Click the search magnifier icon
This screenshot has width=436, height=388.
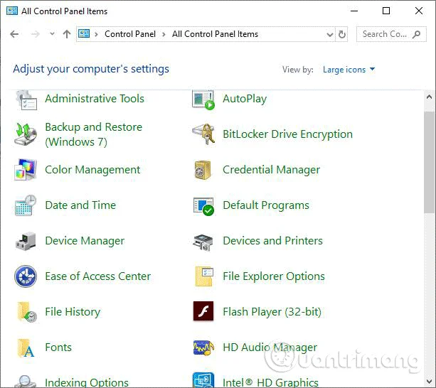point(417,34)
